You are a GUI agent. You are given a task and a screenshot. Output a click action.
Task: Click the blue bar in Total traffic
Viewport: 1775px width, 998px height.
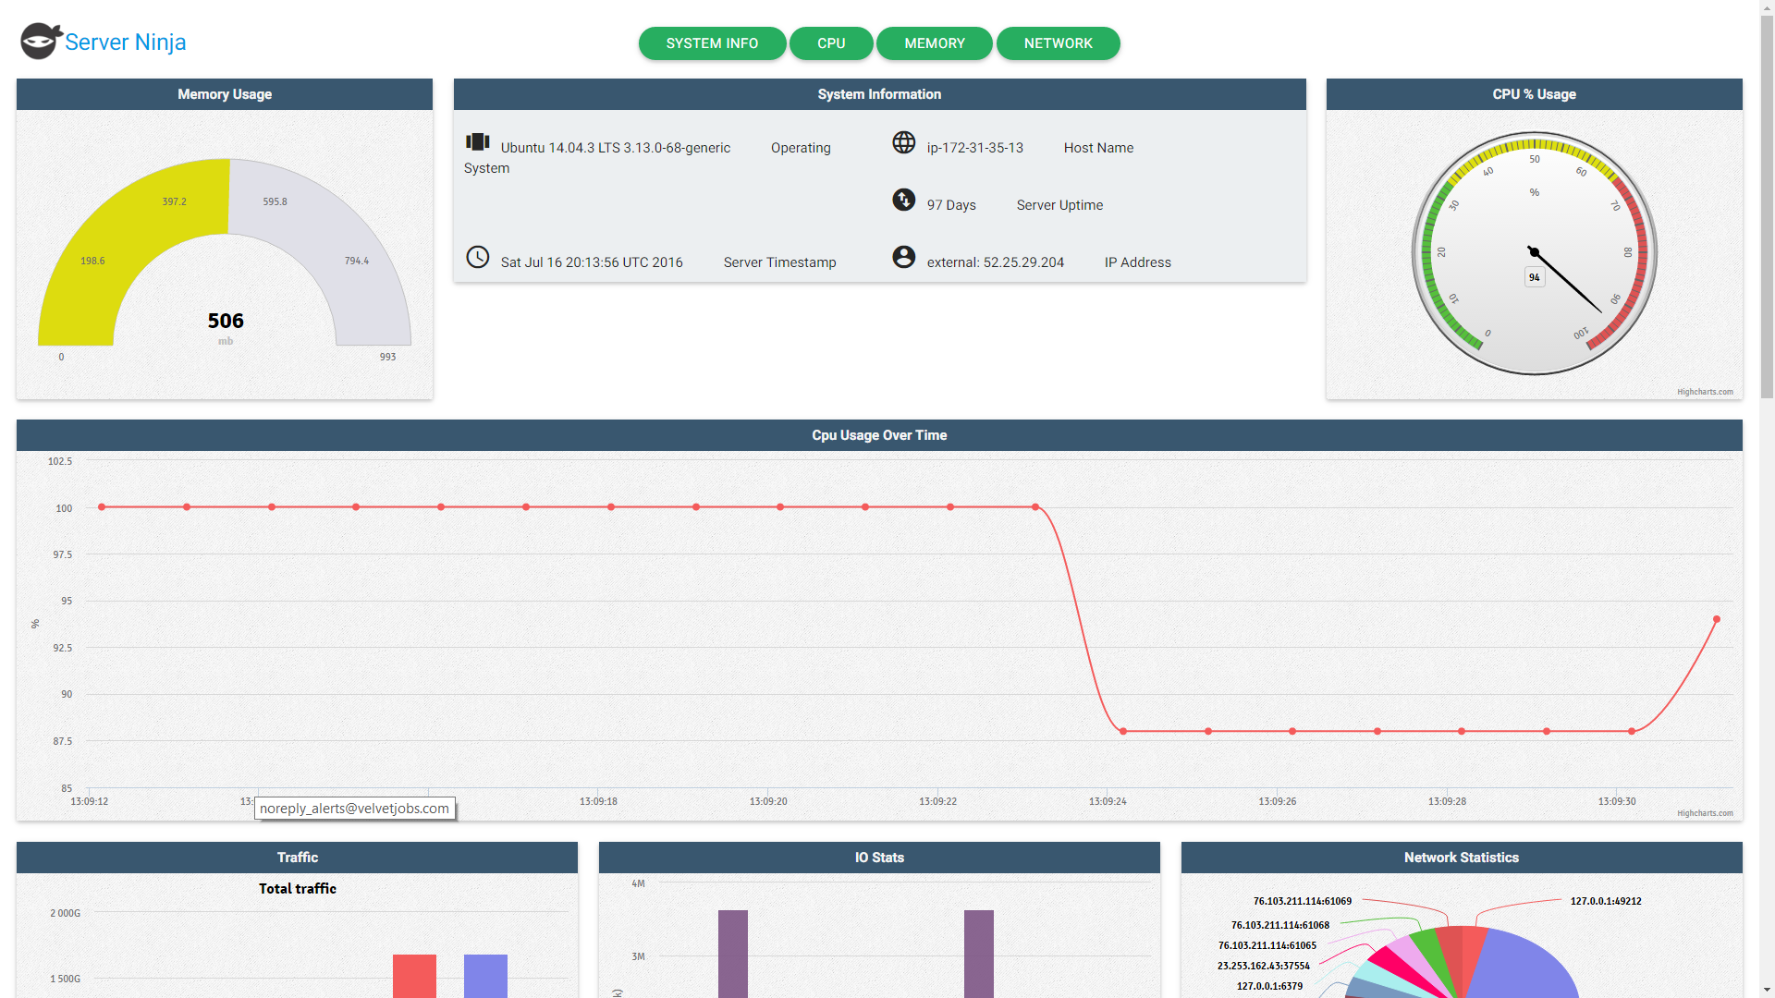coord(485,975)
